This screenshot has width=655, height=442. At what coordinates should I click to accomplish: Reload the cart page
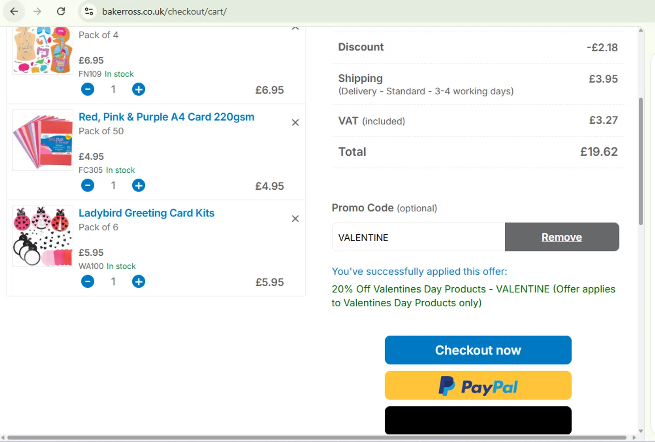coord(61,11)
